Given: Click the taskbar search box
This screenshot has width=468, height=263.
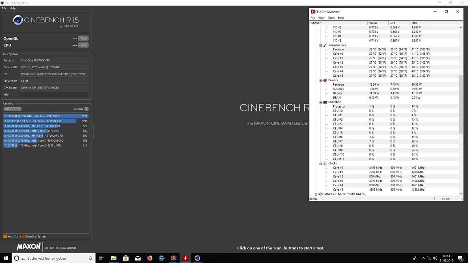Looking at the screenshot, I should point(54,258).
